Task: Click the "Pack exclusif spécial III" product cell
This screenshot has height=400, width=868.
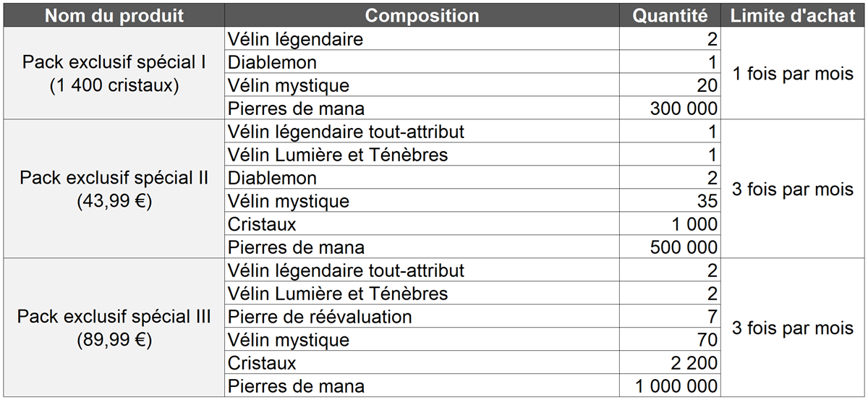Action: (114, 328)
